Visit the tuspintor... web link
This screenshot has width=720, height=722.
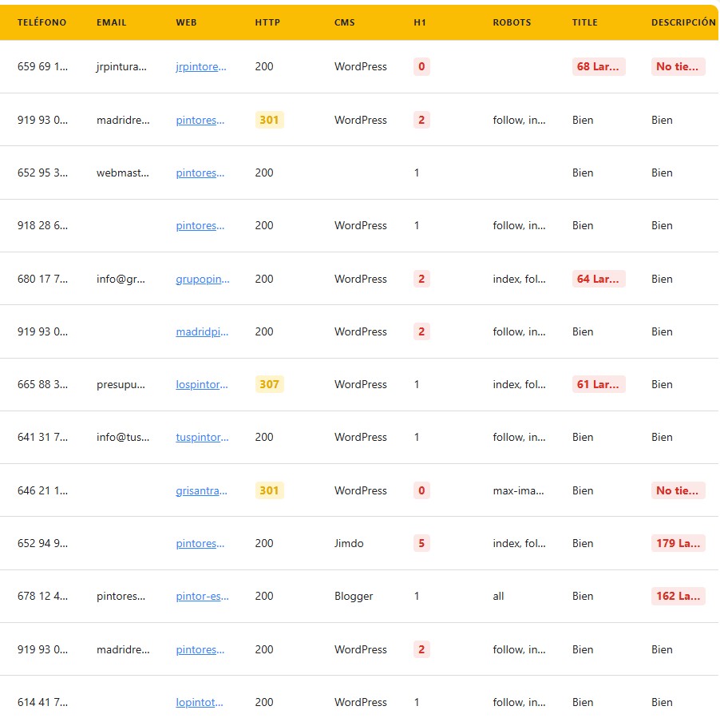point(202,438)
